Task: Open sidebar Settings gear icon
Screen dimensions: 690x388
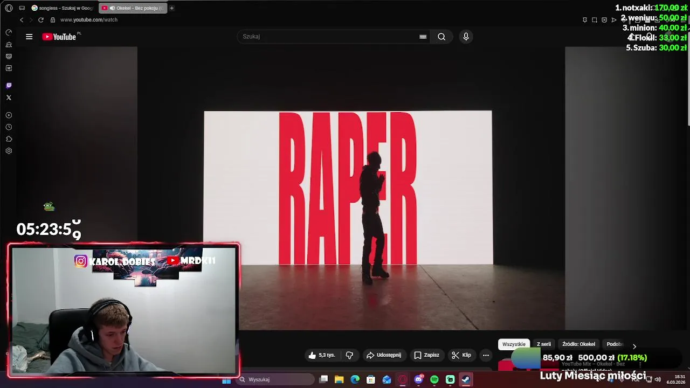Action: [x=9, y=151]
